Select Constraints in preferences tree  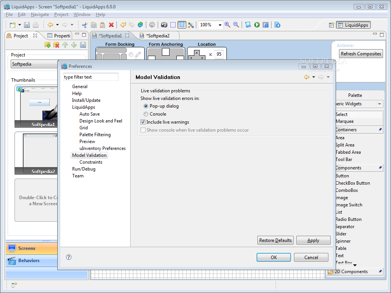pyautogui.click(x=91, y=162)
